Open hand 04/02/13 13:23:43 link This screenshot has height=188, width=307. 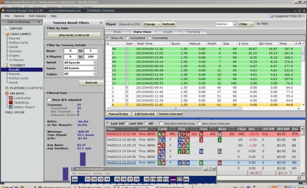[x=121, y=163]
